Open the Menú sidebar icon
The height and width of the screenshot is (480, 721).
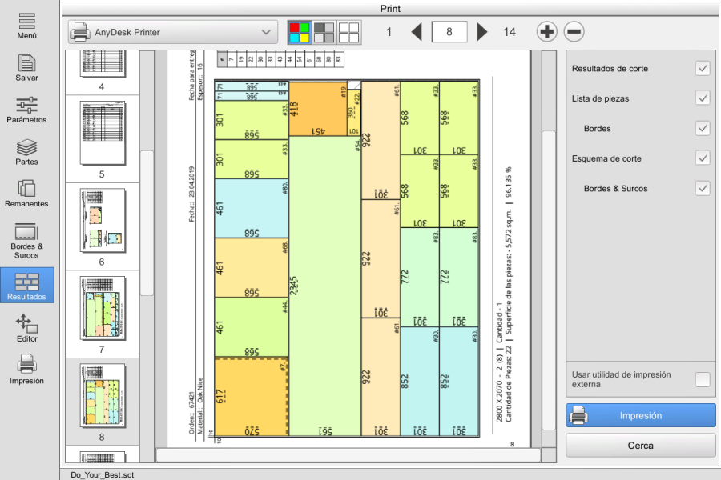coord(26,26)
